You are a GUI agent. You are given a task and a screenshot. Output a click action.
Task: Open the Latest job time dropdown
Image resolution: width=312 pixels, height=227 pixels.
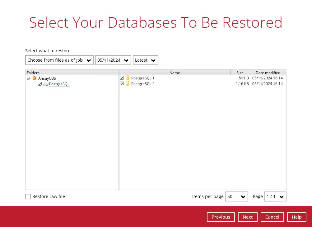145,60
